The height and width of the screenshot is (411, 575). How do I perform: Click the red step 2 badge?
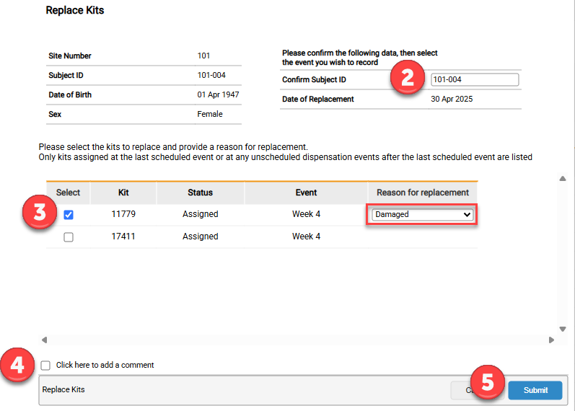coord(408,78)
